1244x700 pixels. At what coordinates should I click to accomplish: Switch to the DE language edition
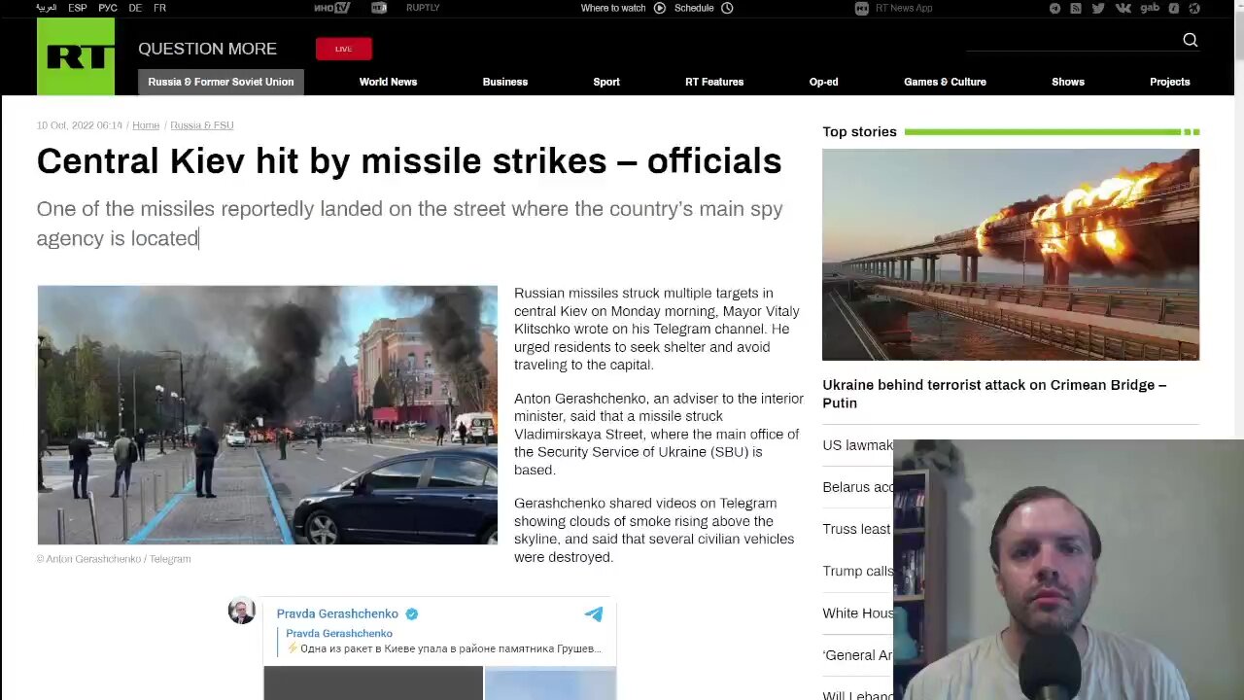coord(135,8)
